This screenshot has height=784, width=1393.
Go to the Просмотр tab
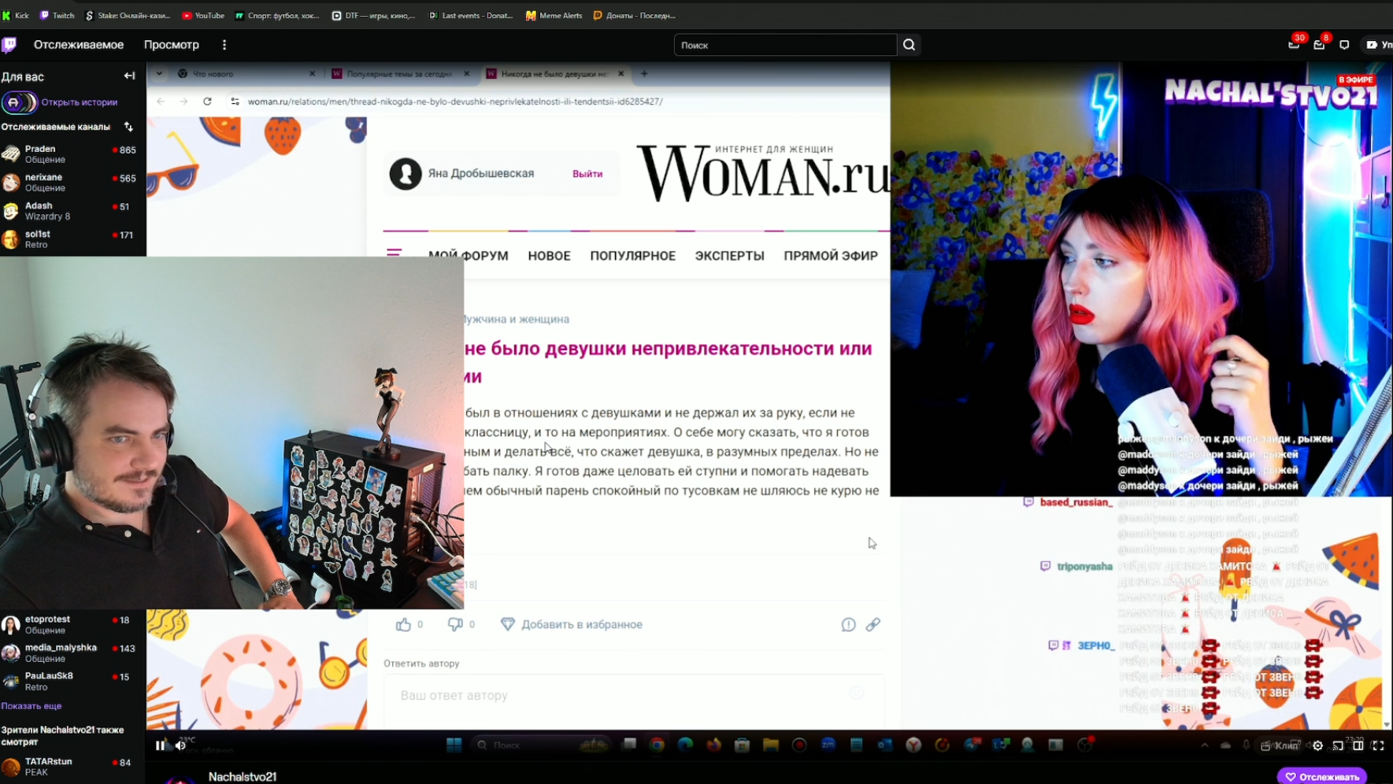[172, 45]
